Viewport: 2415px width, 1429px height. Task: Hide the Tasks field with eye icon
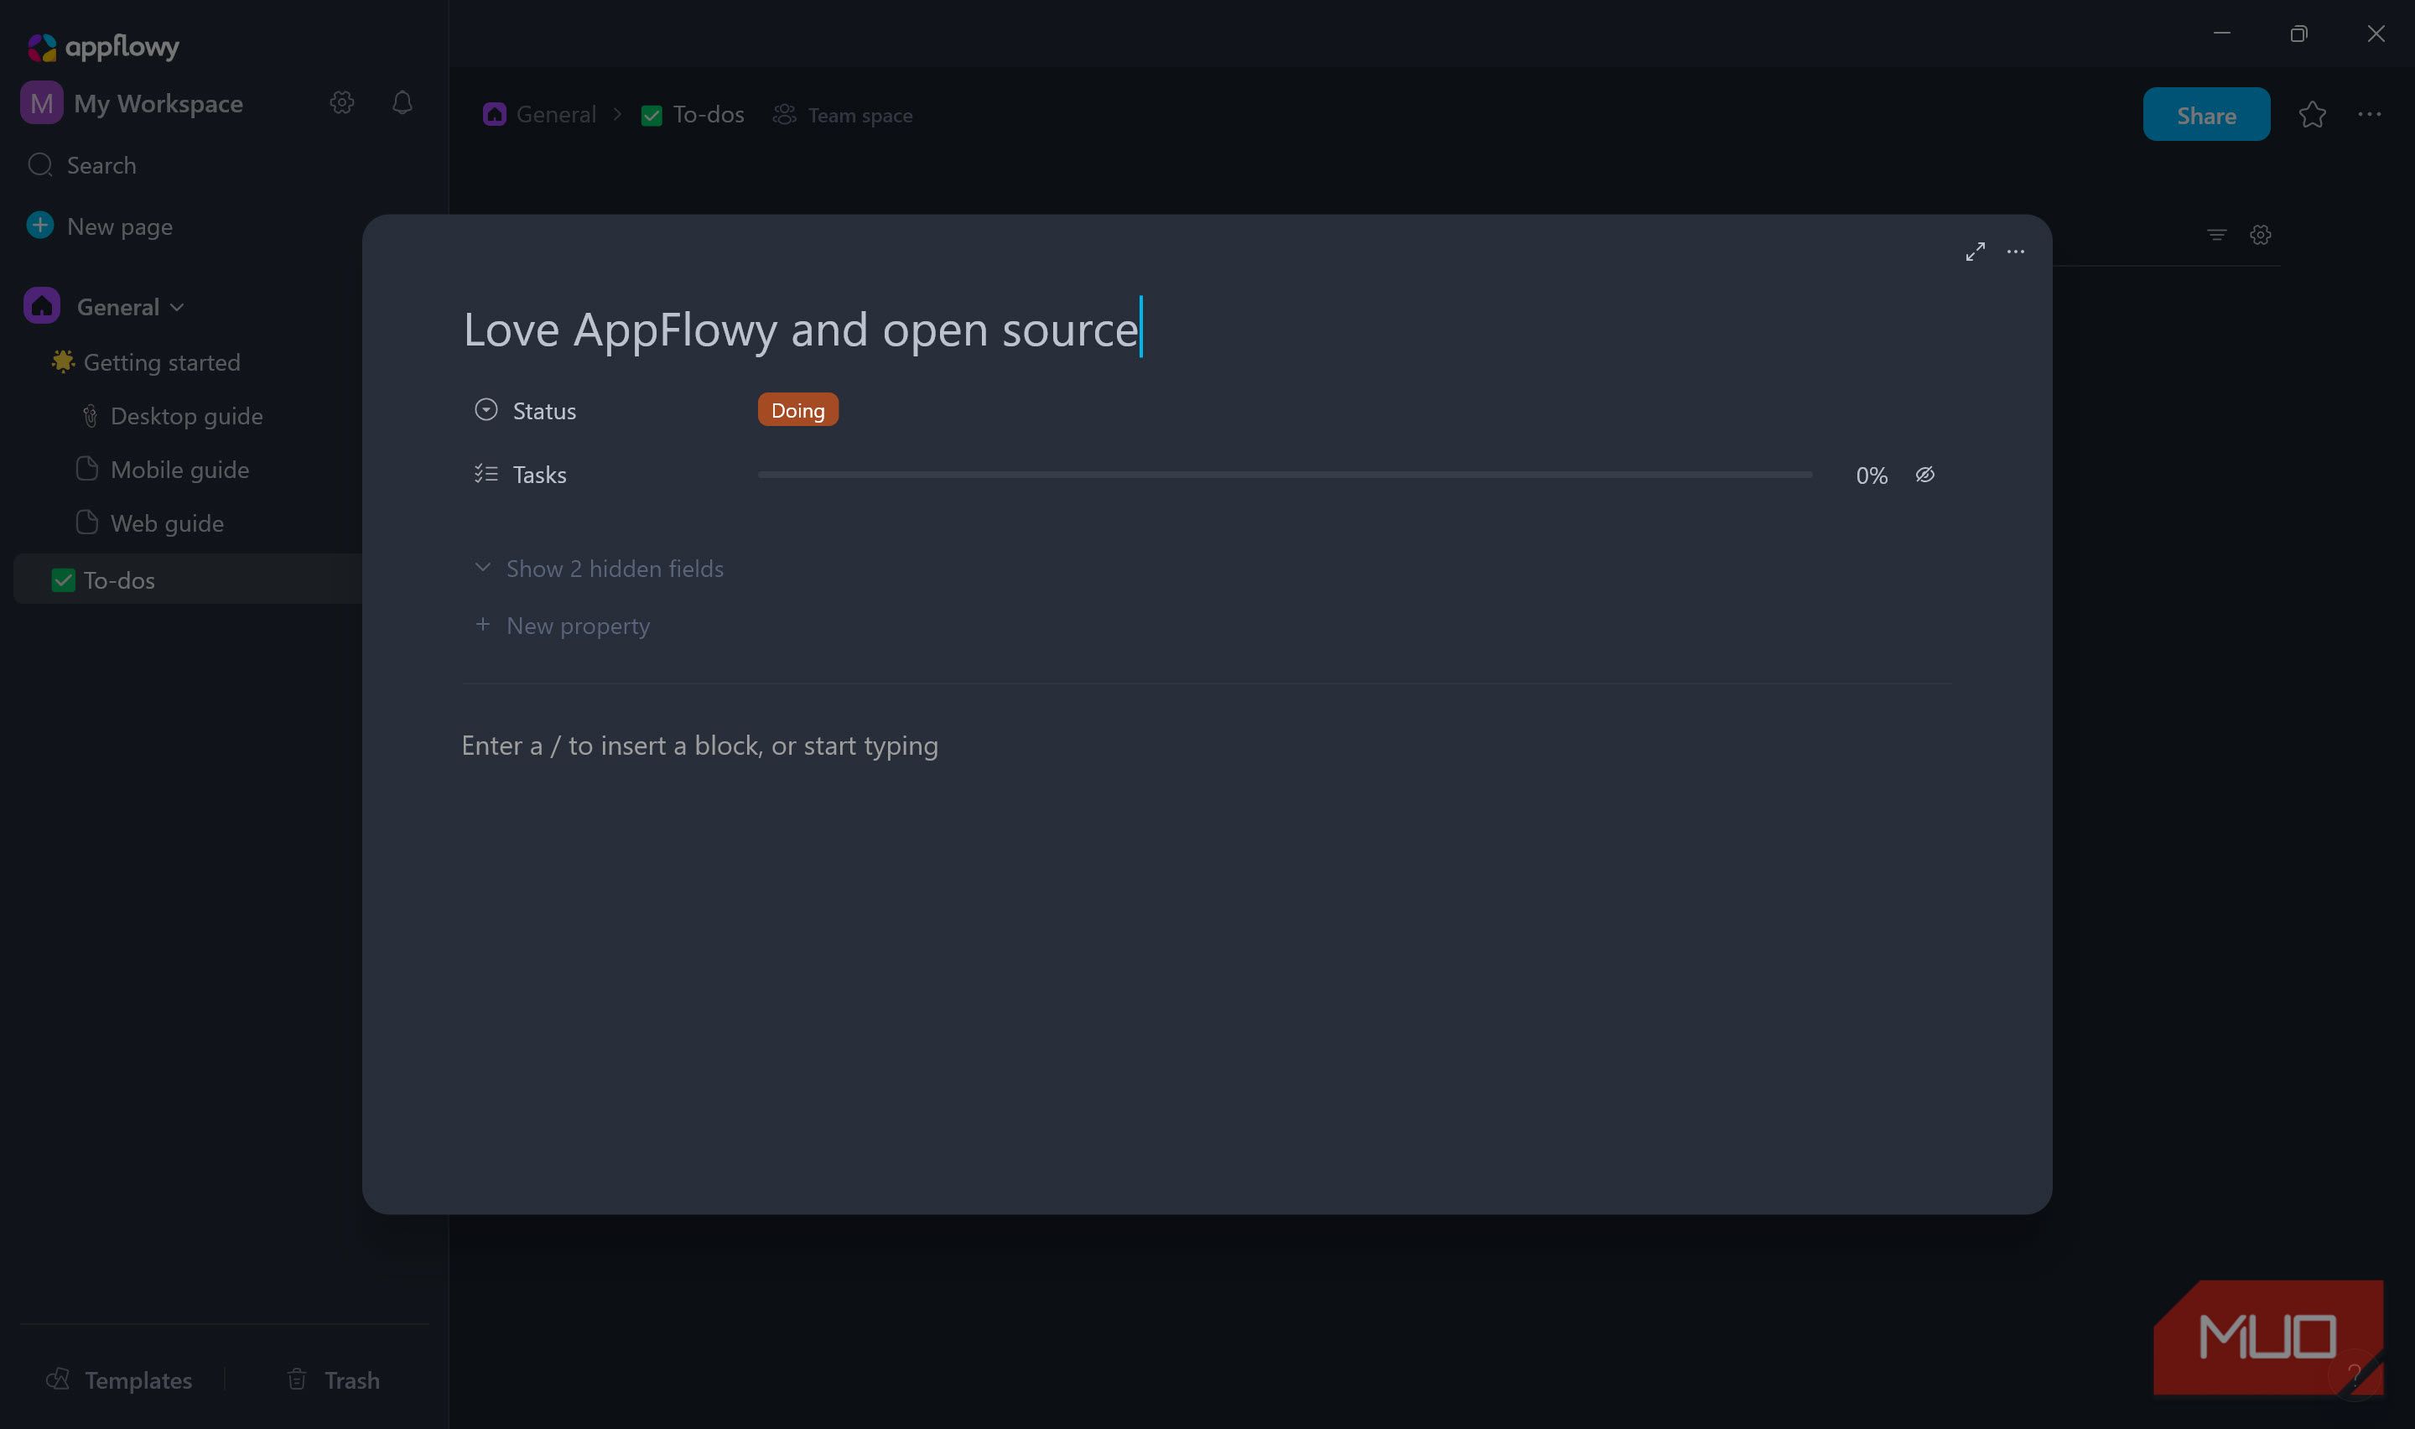pyautogui.click(x=1925, y=475)
